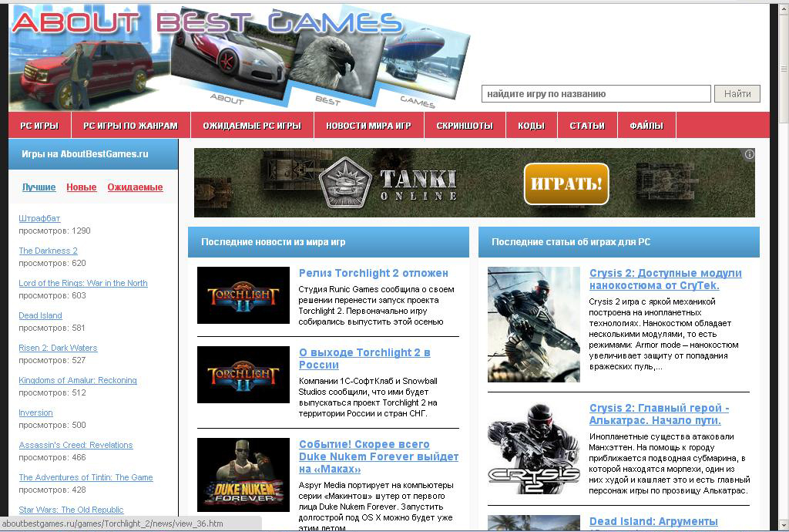The image size is (789, 532).
Task: Open Kingdoms of Amalur: Reckoning link
Action: [78, 380]
